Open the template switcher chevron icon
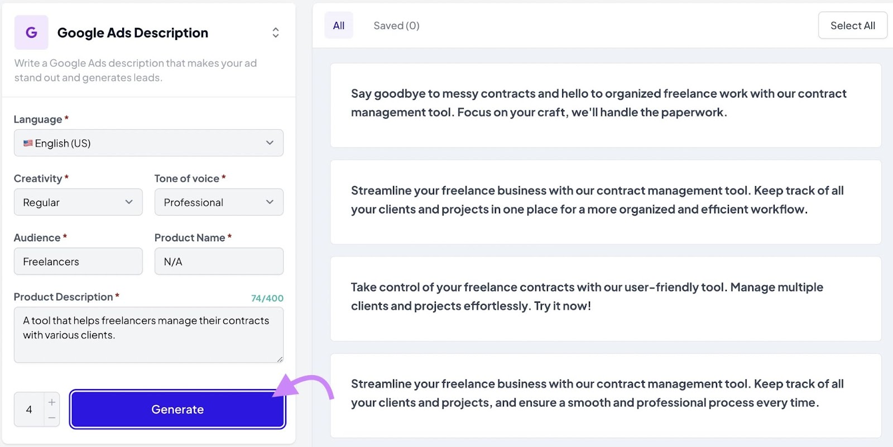 pyautogui.click(x=276, y=32)
